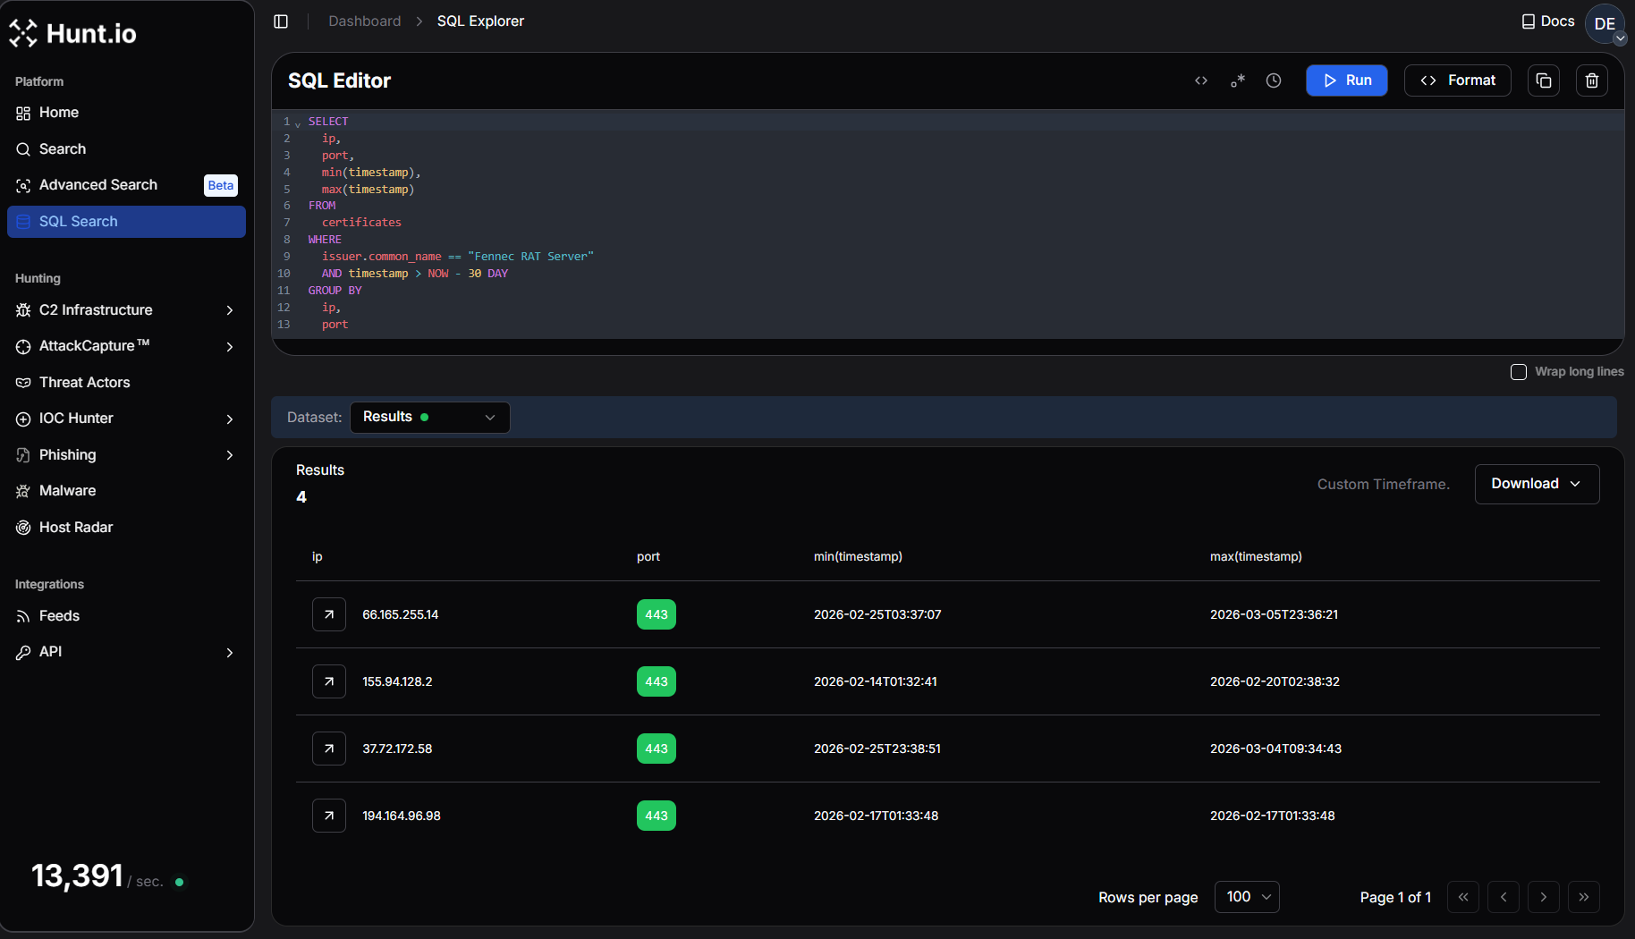
Task: Enable Wrap long lines checkbox
Action: 1519,372
